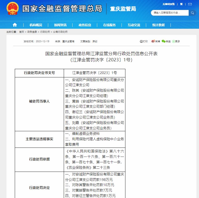Click text 二、对陈其警告并处罚款10万元
This screenshot has width=199, height=198.
click(x=90, y=185)
